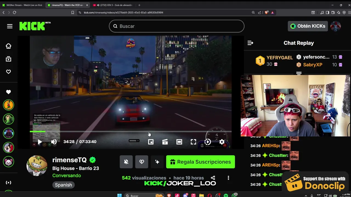Click browser share icon in address bar
Image resolution: width=351 pixels, height=197 pixels.
tap(260, 13)
